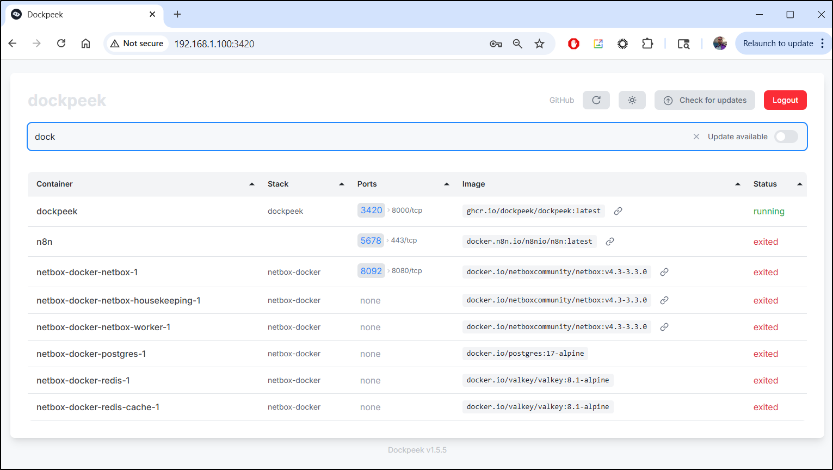Go back in browser history
The image size is (833, 470).
coord(13,44)
